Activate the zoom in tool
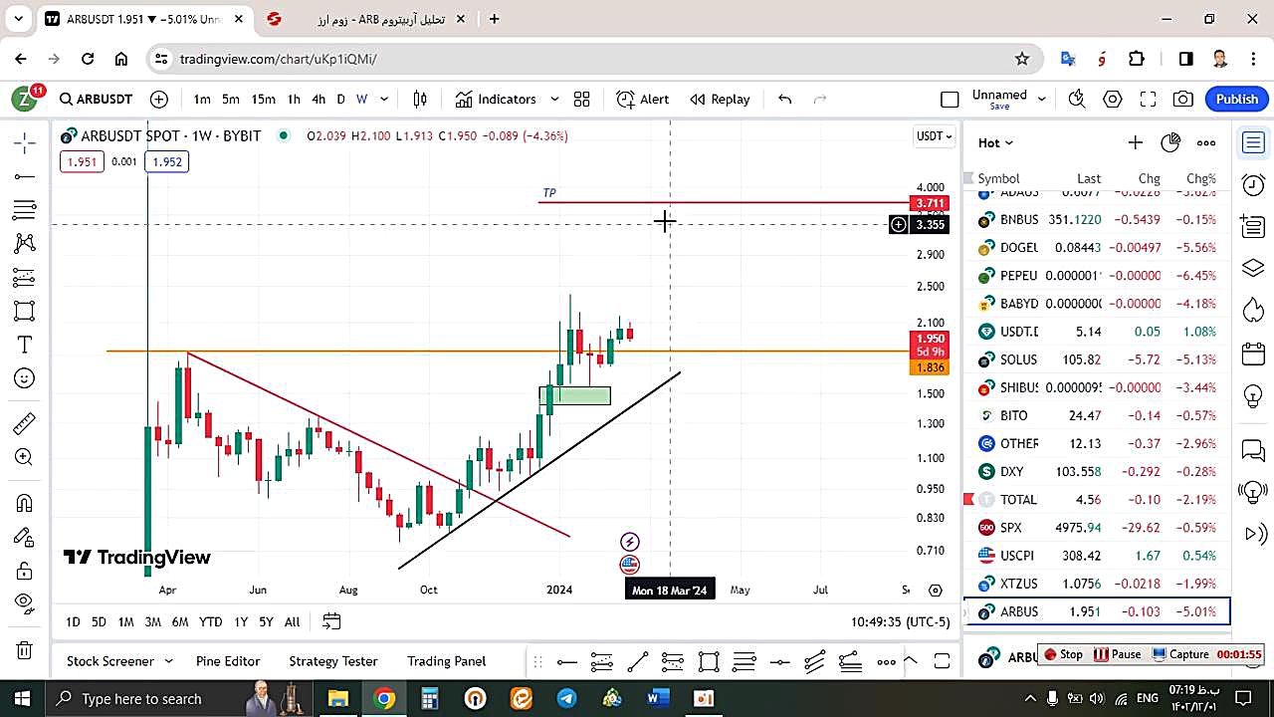Screen dimensions: 1274x717 [25, 458]
